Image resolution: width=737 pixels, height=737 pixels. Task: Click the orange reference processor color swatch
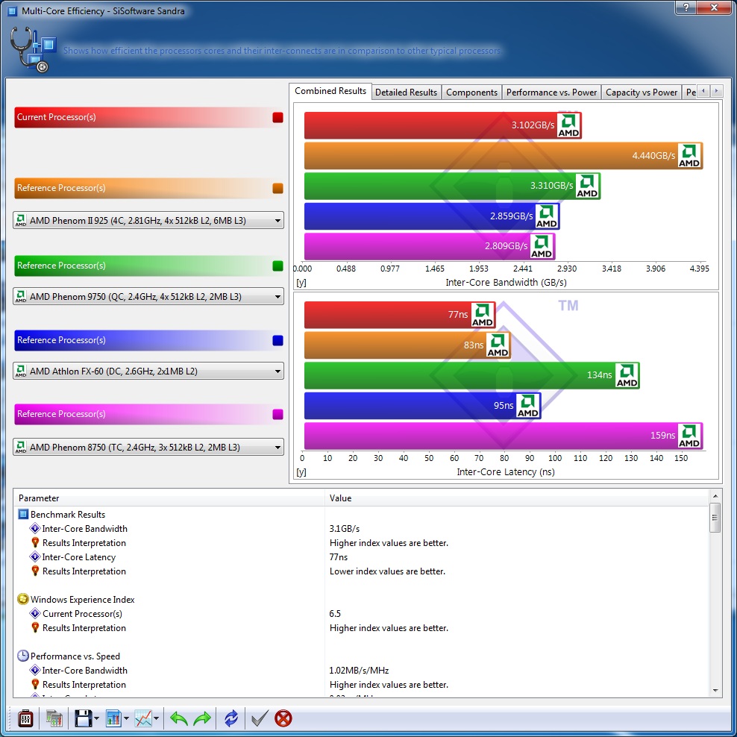tap(277, 189)
